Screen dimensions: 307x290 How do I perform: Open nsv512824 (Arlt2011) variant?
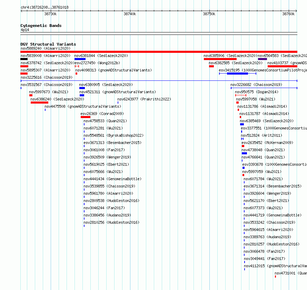(261, 135)
